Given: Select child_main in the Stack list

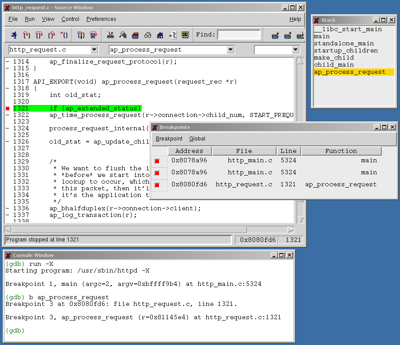Looking at the screenshot, I should (x=334, y=65).
